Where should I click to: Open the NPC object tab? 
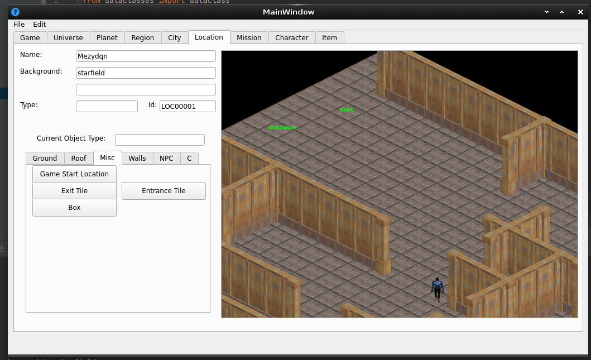pyautogui.click(x=166, y=158)
